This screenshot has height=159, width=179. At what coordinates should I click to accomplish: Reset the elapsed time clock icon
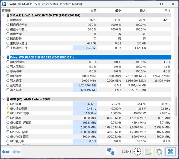[137, 151]
